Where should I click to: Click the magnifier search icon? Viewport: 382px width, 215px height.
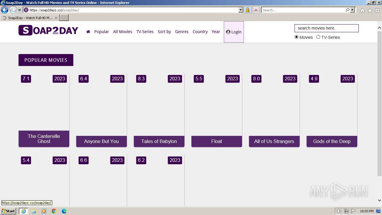pyautogui.click(x=347, y=10)
